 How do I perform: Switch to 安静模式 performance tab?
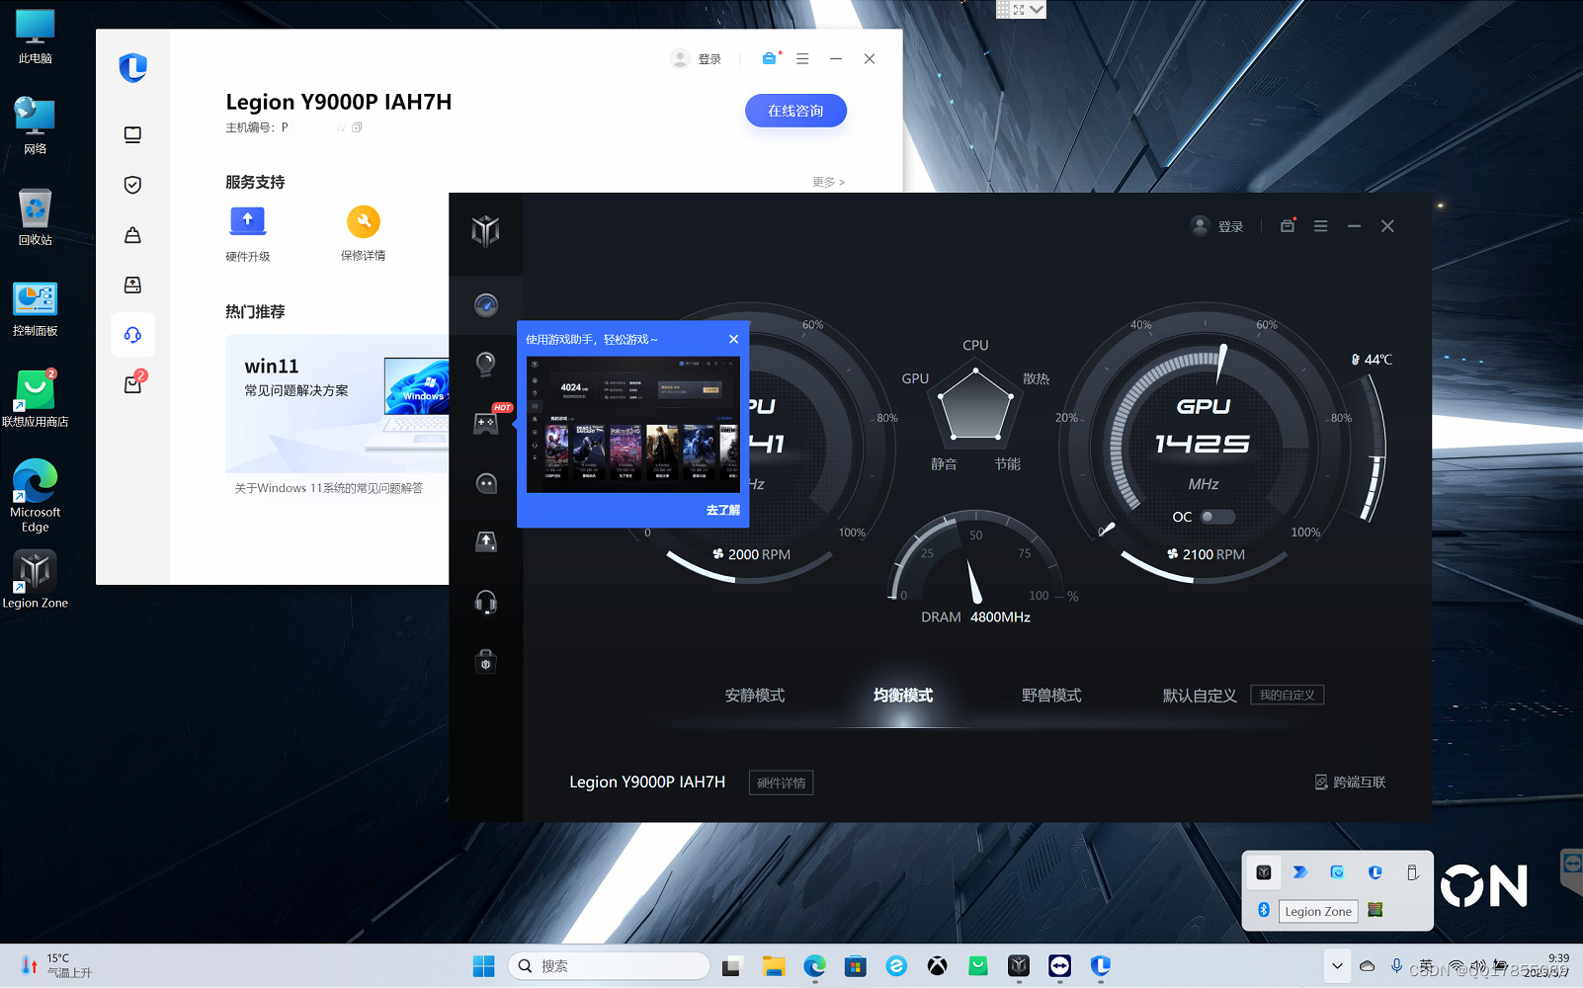754,696
